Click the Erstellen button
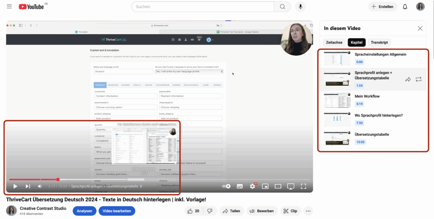434x219 pixels. coord(383,7)
